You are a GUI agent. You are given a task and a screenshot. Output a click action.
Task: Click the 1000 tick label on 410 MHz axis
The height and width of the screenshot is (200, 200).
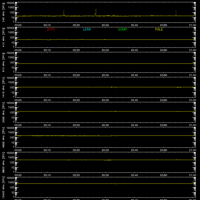tap(11, 32)
